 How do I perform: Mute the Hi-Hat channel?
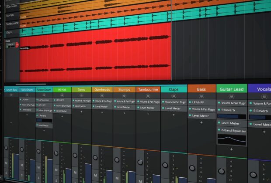coord(56,170)
